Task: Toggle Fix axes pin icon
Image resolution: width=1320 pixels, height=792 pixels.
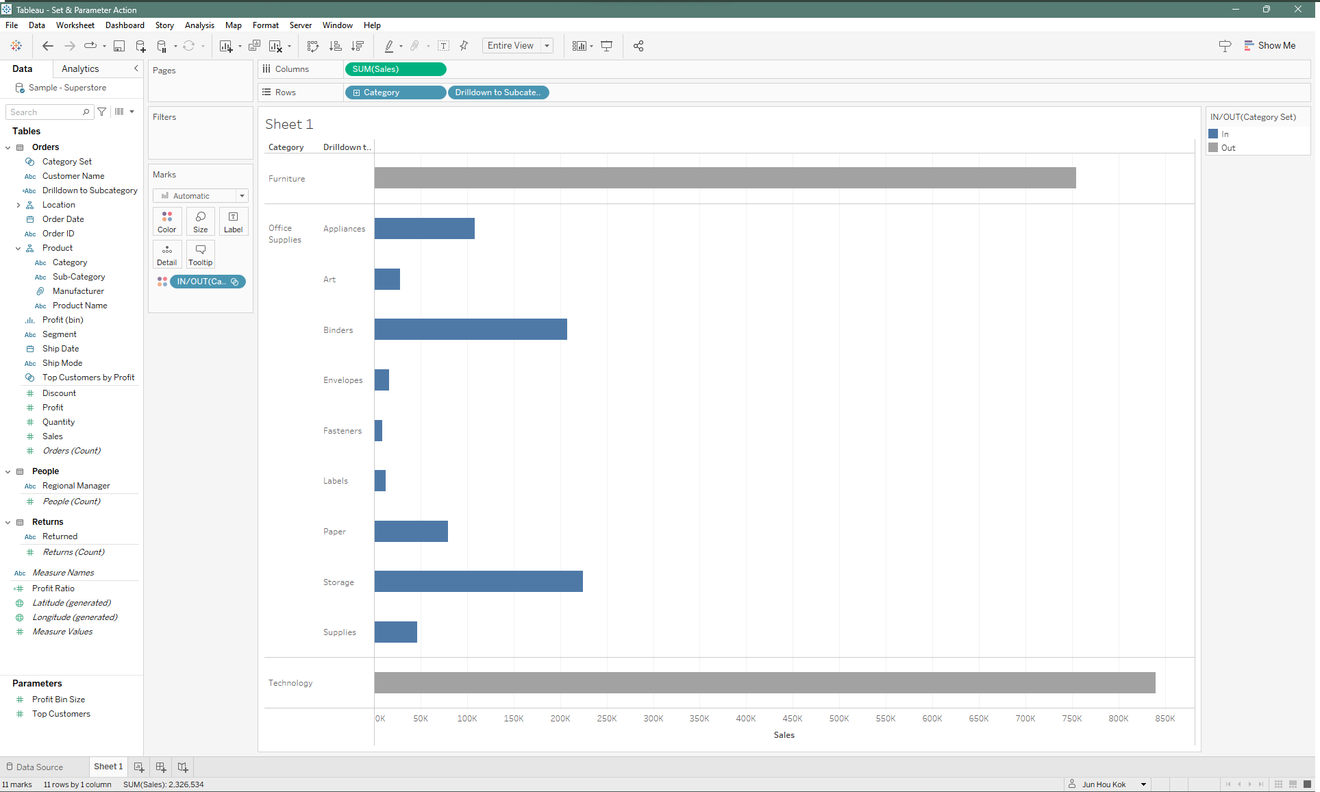Action: (464, 46)
